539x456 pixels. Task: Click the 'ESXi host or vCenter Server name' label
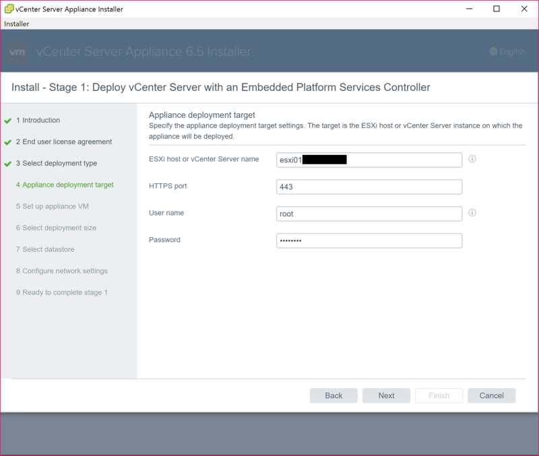pyautogui.click(x=204, y=159)
